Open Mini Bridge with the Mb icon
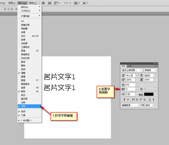 (50, 3)
